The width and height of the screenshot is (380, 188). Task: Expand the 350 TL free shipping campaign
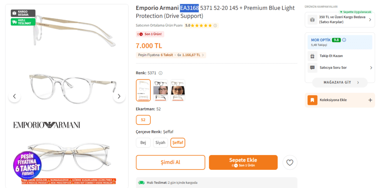coord(370,20)
